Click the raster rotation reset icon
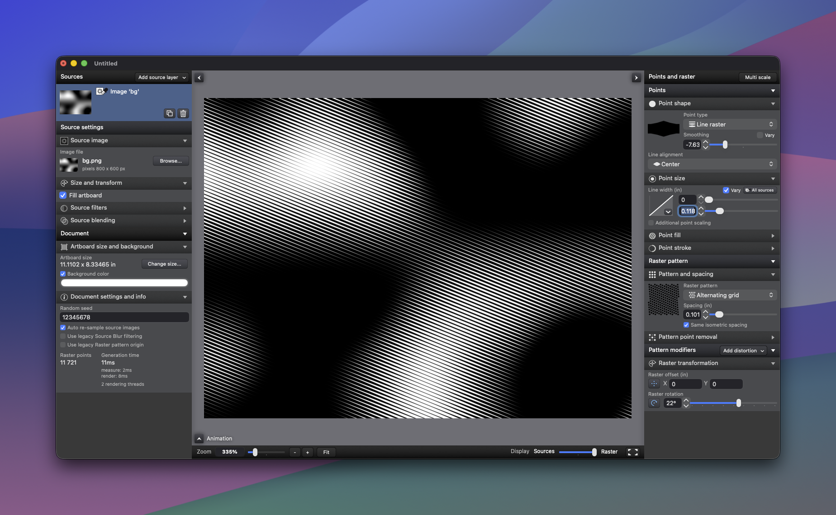 point(654,403)
